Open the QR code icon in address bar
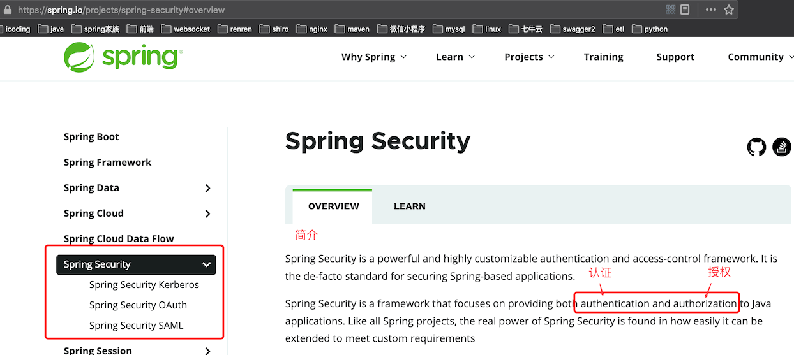The image size is (794, 355). click(x=670, y=10)
